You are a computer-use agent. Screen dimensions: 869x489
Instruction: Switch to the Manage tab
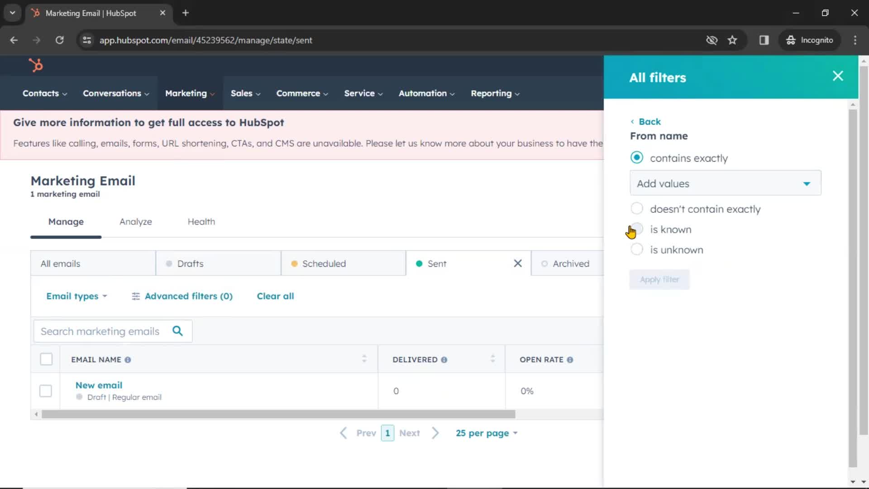pyautogui.click(x=66, y=222)
